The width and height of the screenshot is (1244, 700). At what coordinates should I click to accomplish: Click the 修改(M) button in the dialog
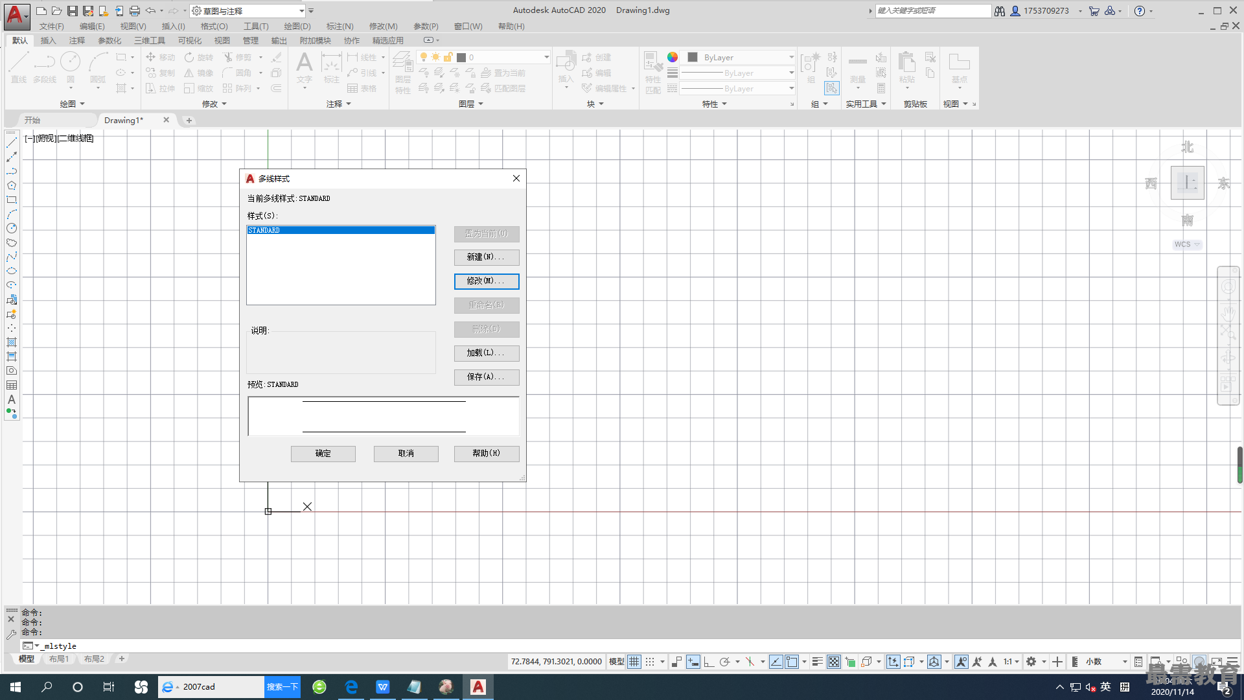point(486,281)
